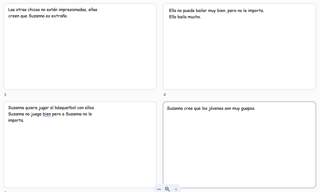
Task: Zoom in using the plus icon
Action: 176,189
